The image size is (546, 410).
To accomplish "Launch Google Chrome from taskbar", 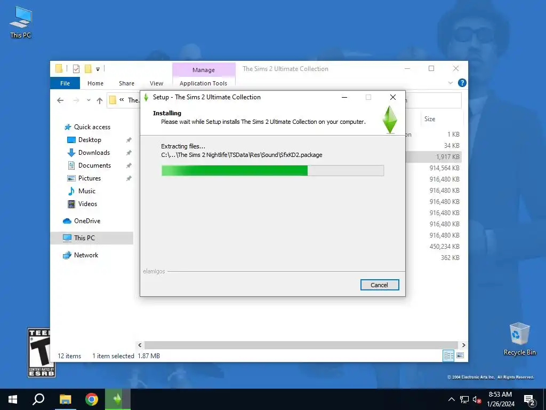I will 92,399.
